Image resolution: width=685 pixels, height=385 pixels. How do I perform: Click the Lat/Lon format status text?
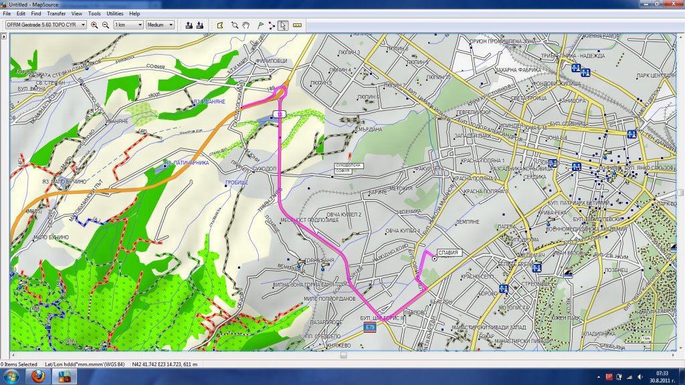click(85, 364)
